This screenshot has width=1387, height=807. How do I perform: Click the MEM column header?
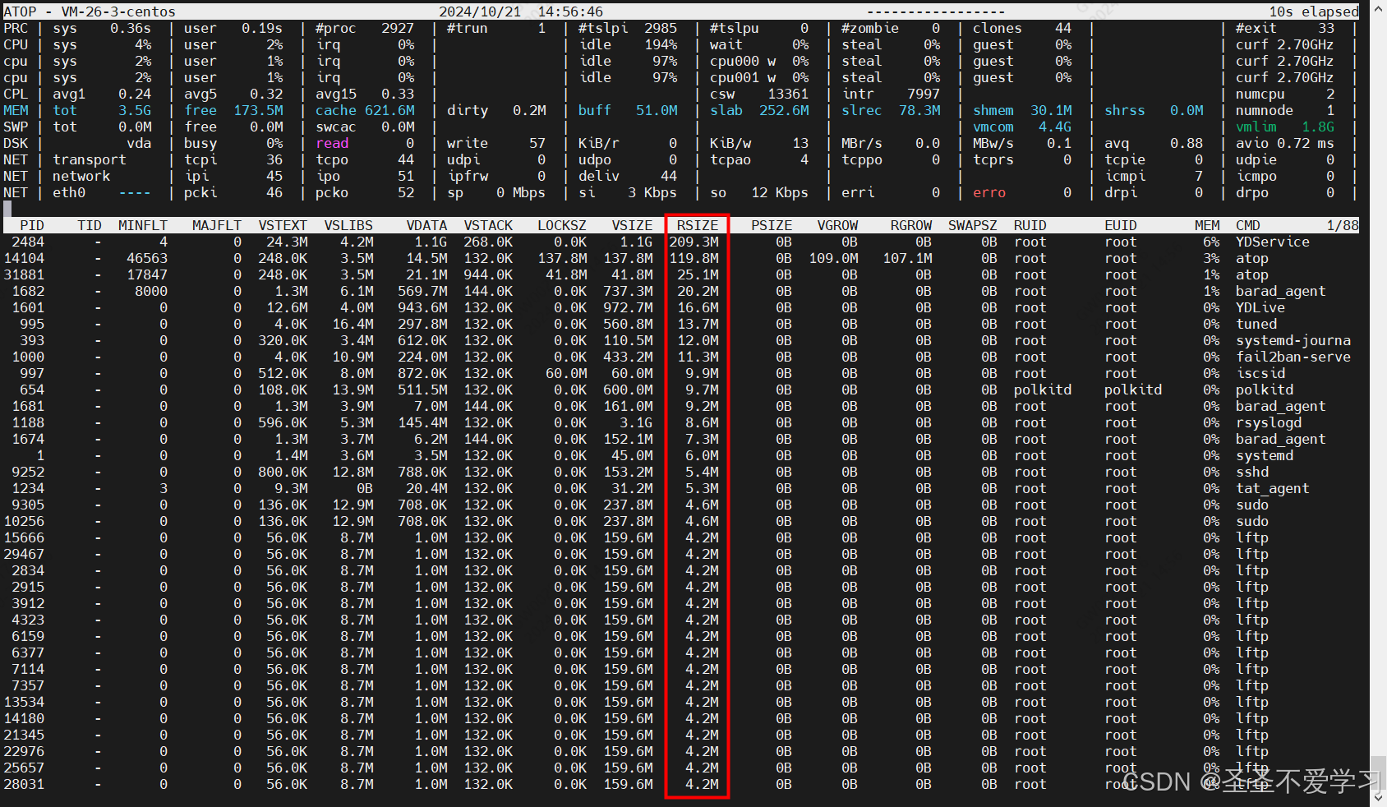[1207, 225]
